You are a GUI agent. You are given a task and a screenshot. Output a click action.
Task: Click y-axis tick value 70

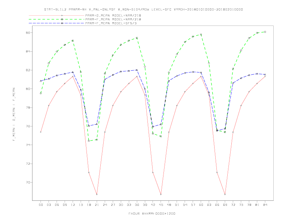tap(28, 182)
